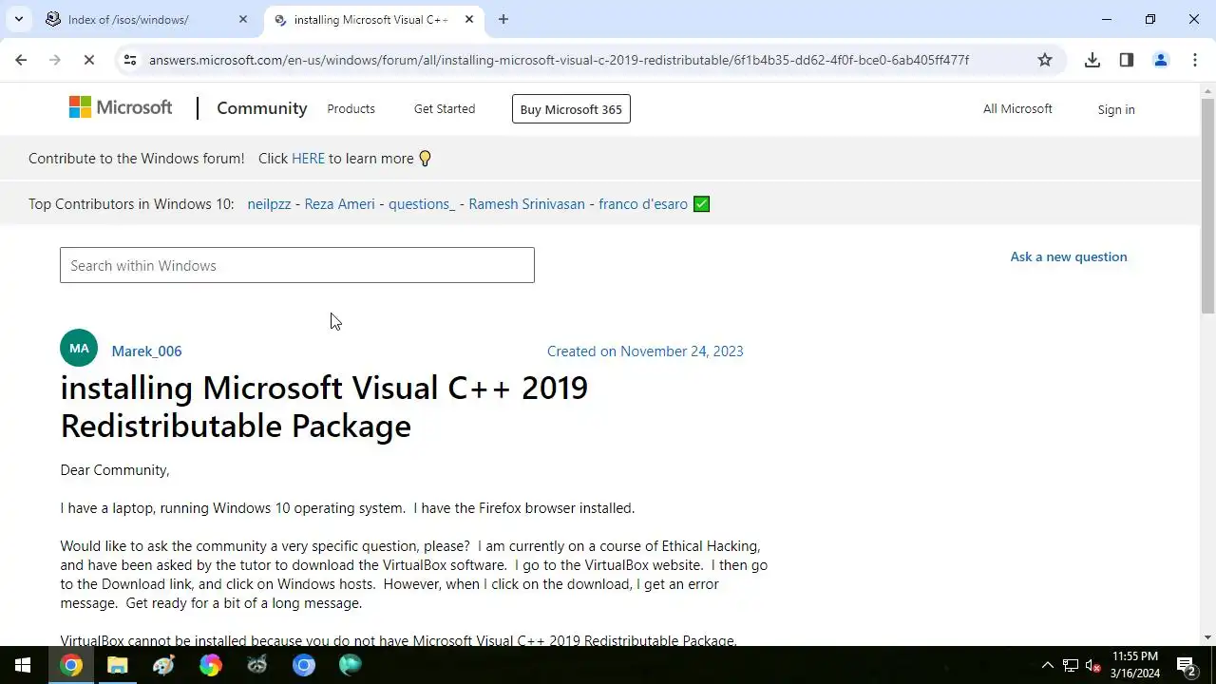
Task: Open the rocket-shaped app icon on taskbar
Action: (164, 665)
